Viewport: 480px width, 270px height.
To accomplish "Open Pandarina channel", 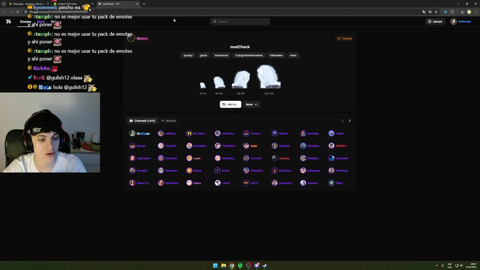I will pyautogui.click(x=168, y=183).
